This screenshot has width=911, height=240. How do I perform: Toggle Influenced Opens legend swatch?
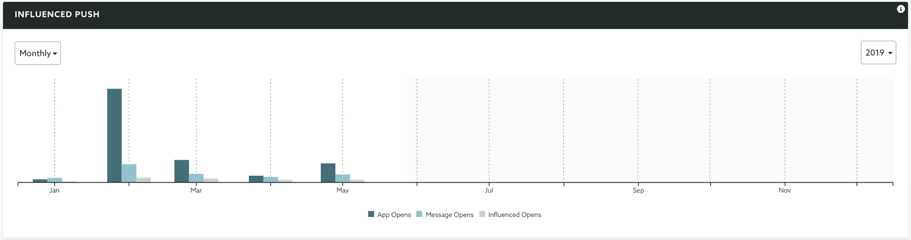coord(482,215)
